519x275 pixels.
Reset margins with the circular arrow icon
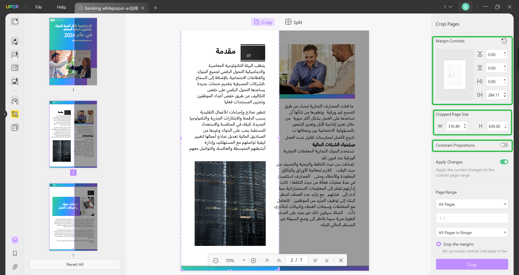pyautogui.click(x=504, y=41)
